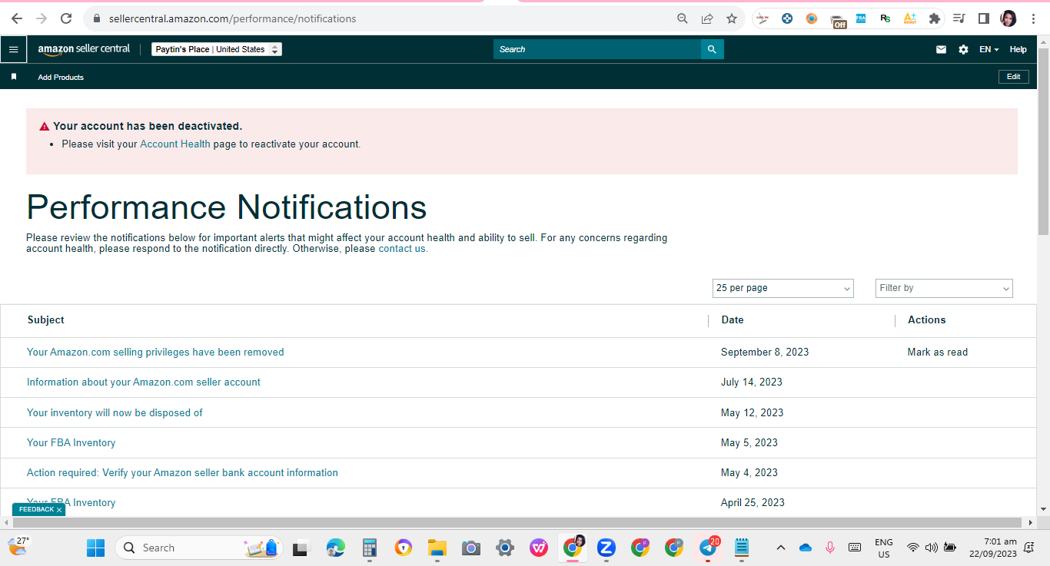
Task: Open the weather widget showing 27°
Action: pyautogui.click(x=18, y=546)
